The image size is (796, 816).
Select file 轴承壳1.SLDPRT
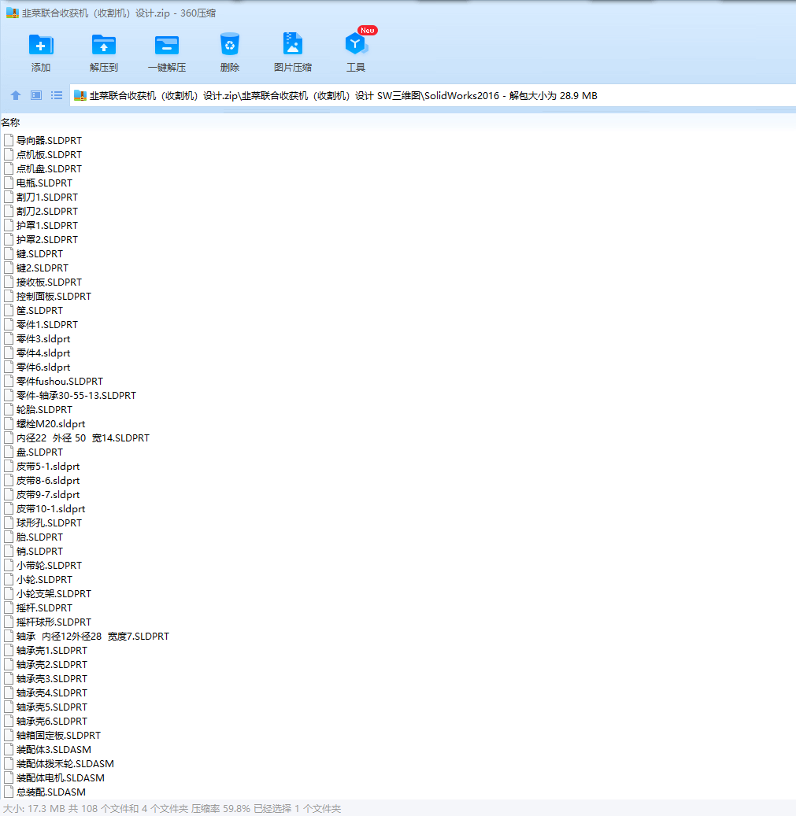pyautogui.click(x=51, y=650)
